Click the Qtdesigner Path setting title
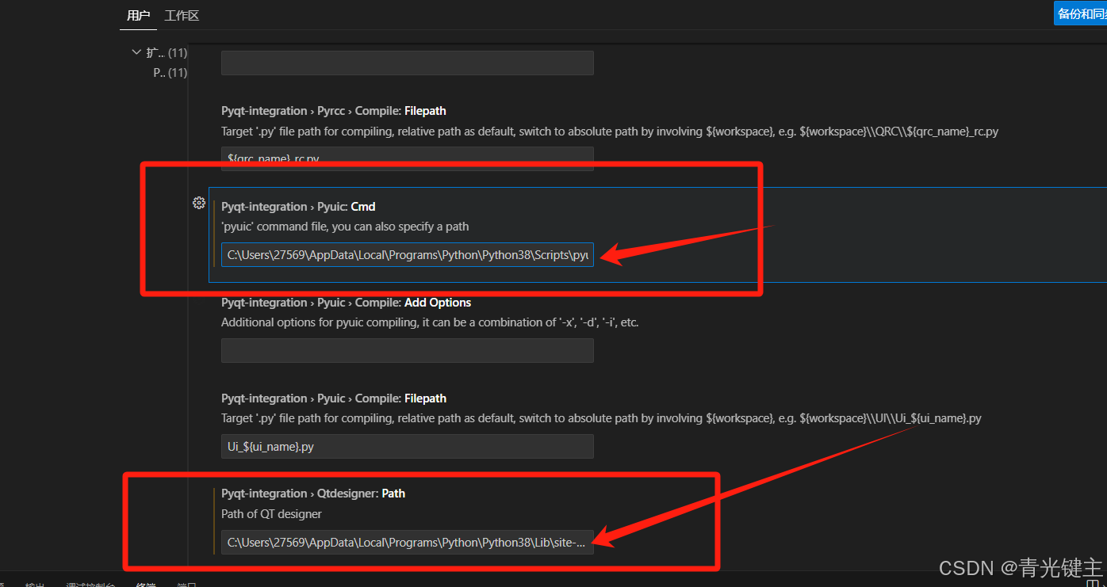The image size is (1107, 587). click(313, 493)
